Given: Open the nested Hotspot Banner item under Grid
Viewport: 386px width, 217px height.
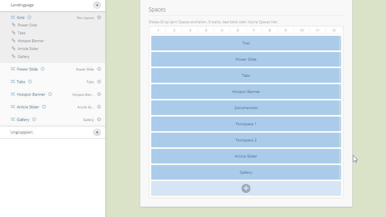Looking at the screenshot, I should [31, 41].
